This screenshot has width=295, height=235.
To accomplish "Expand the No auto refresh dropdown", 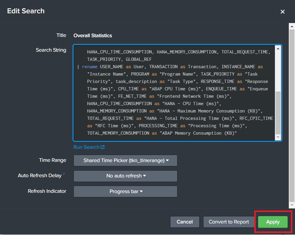I will pyautogui.click(x=126, y=176).
